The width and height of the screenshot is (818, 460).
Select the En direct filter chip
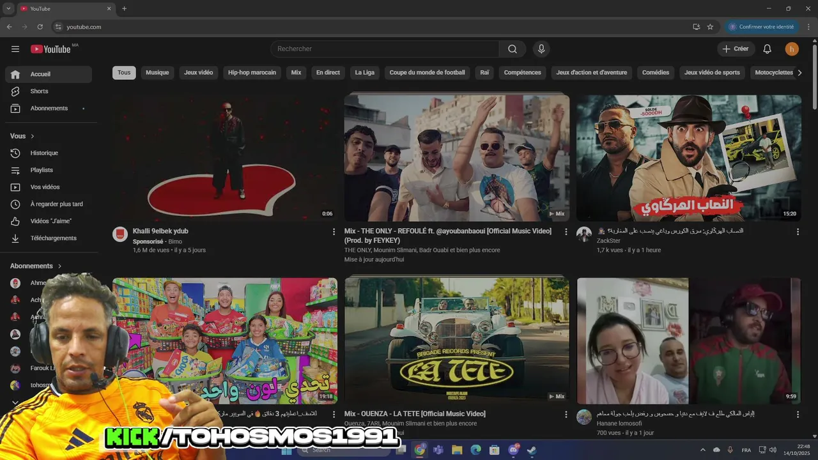[328, 73]
